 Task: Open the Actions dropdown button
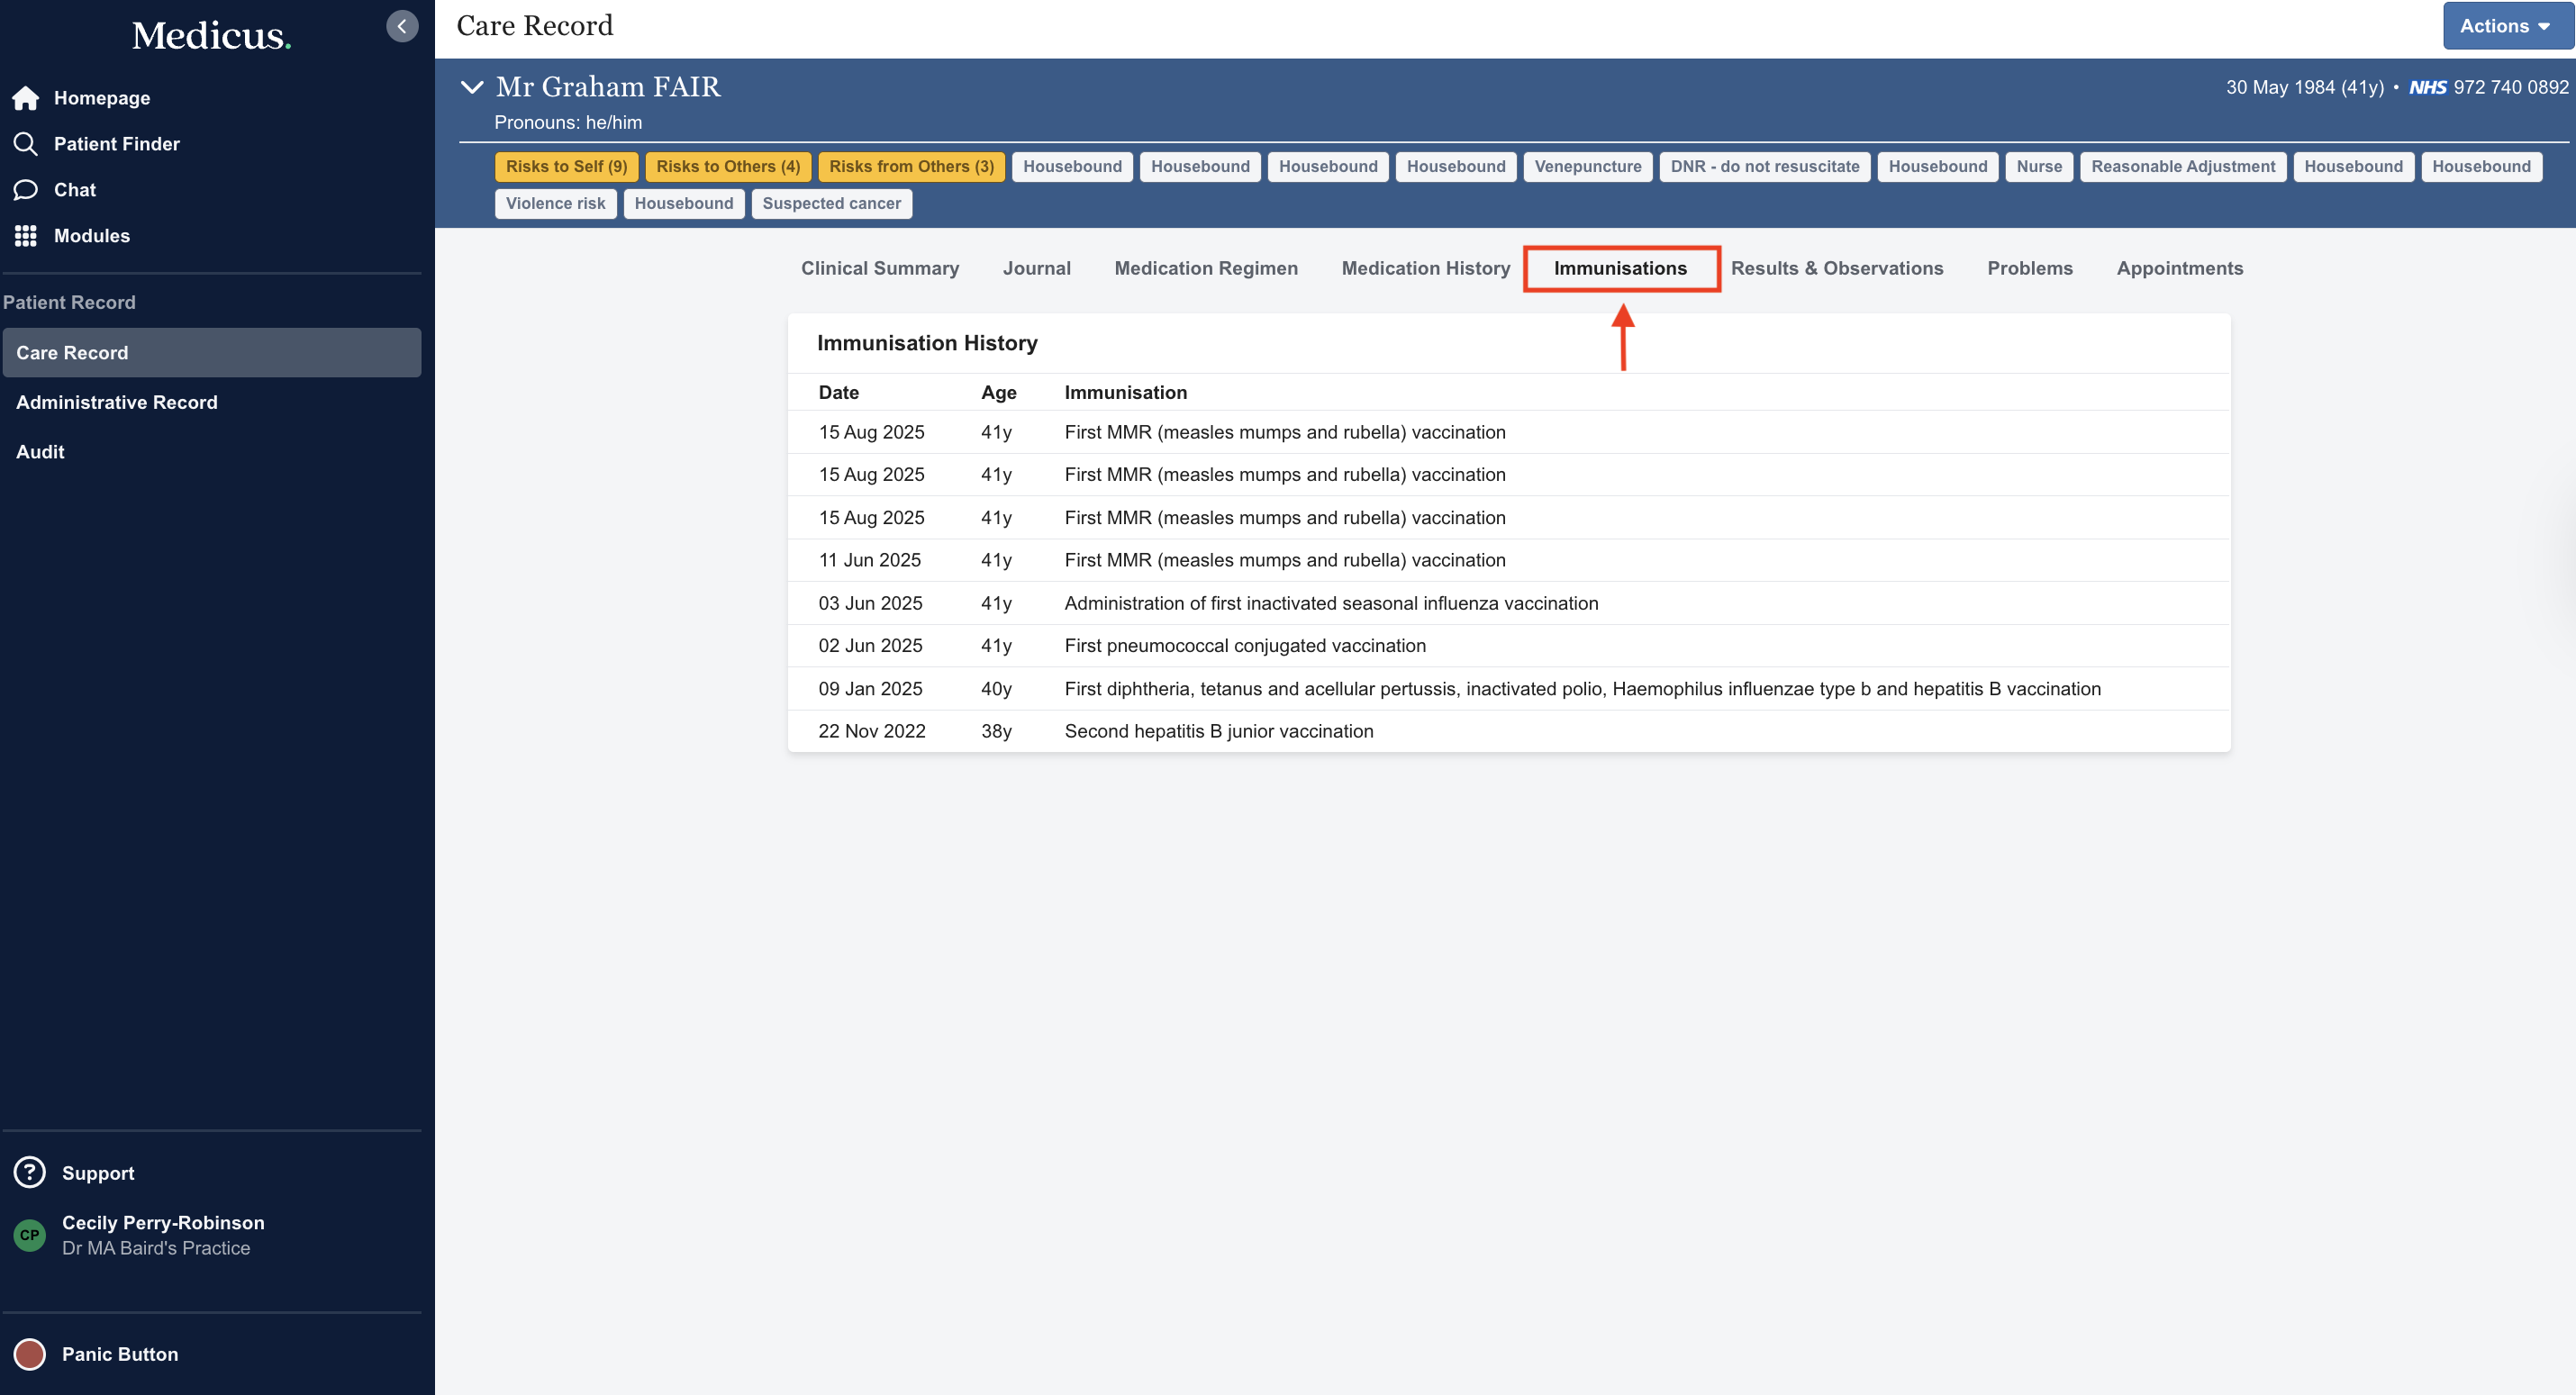pos(2505,26)
